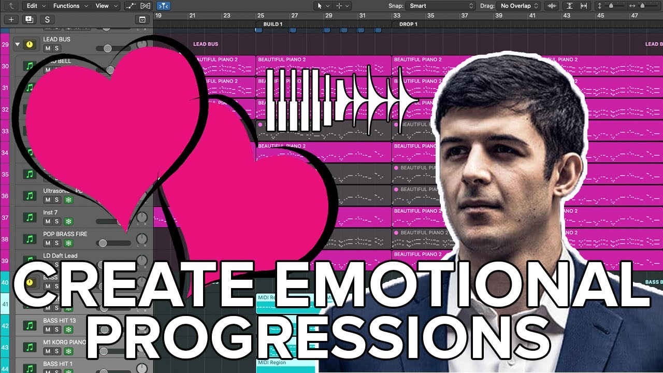Open the Functions menu
The height and width of the screenshot is (373, 663).
(71, 6)
